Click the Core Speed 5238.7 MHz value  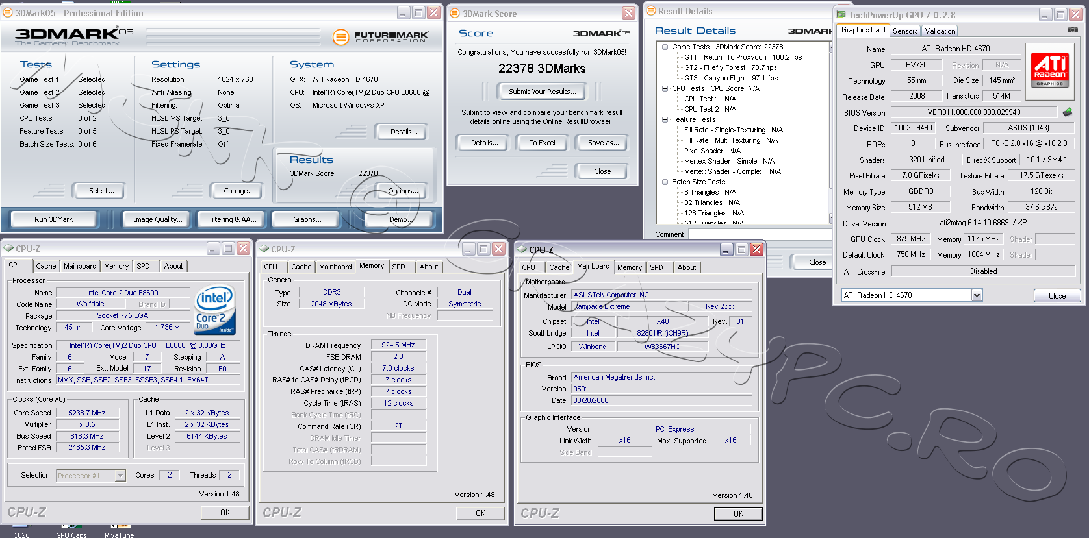[x=87, y=413]
